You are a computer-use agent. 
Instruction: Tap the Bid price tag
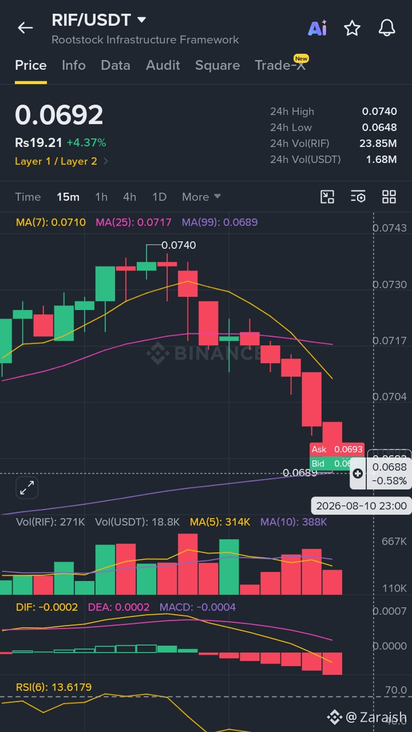tap(329, 463)
